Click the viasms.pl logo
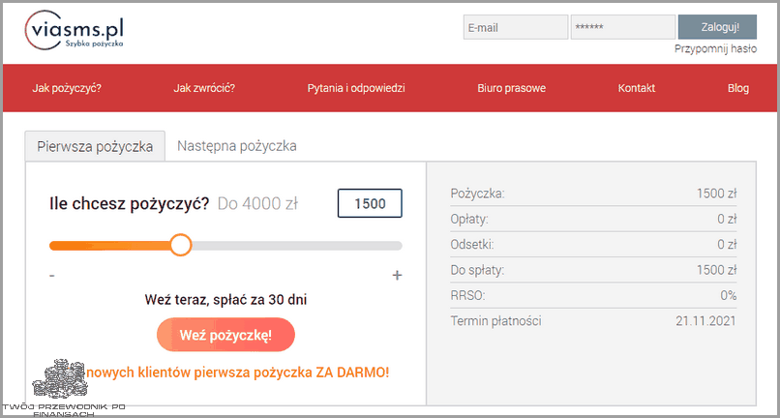Viewport: 780px width, 418px height. 75,32
